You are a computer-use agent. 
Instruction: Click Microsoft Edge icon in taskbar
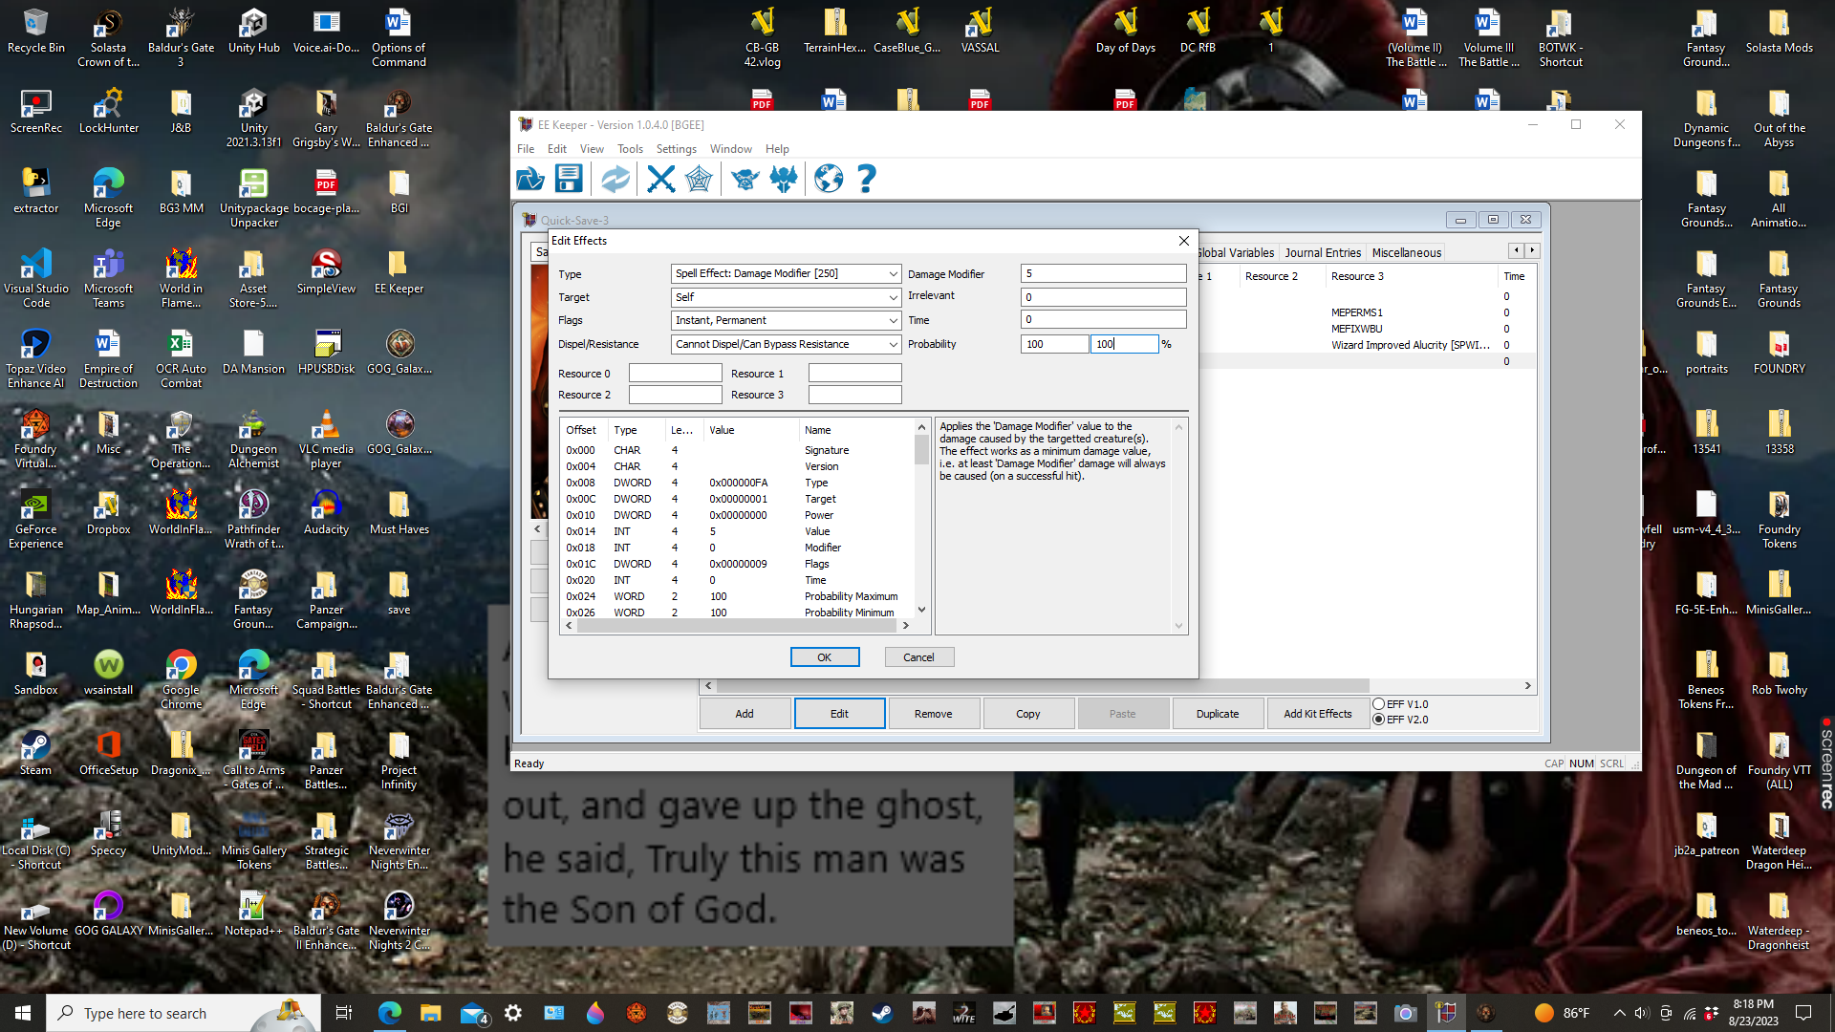pyautogui.click(x=390, y=1013)
